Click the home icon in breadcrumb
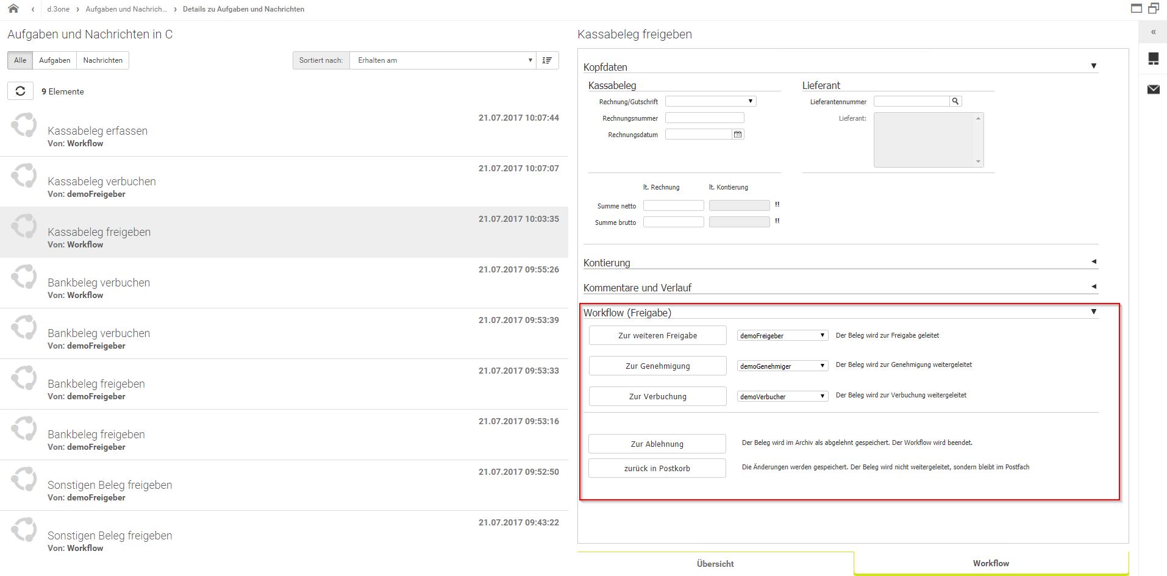The image size is (1167, 576). tap(13, 9)
